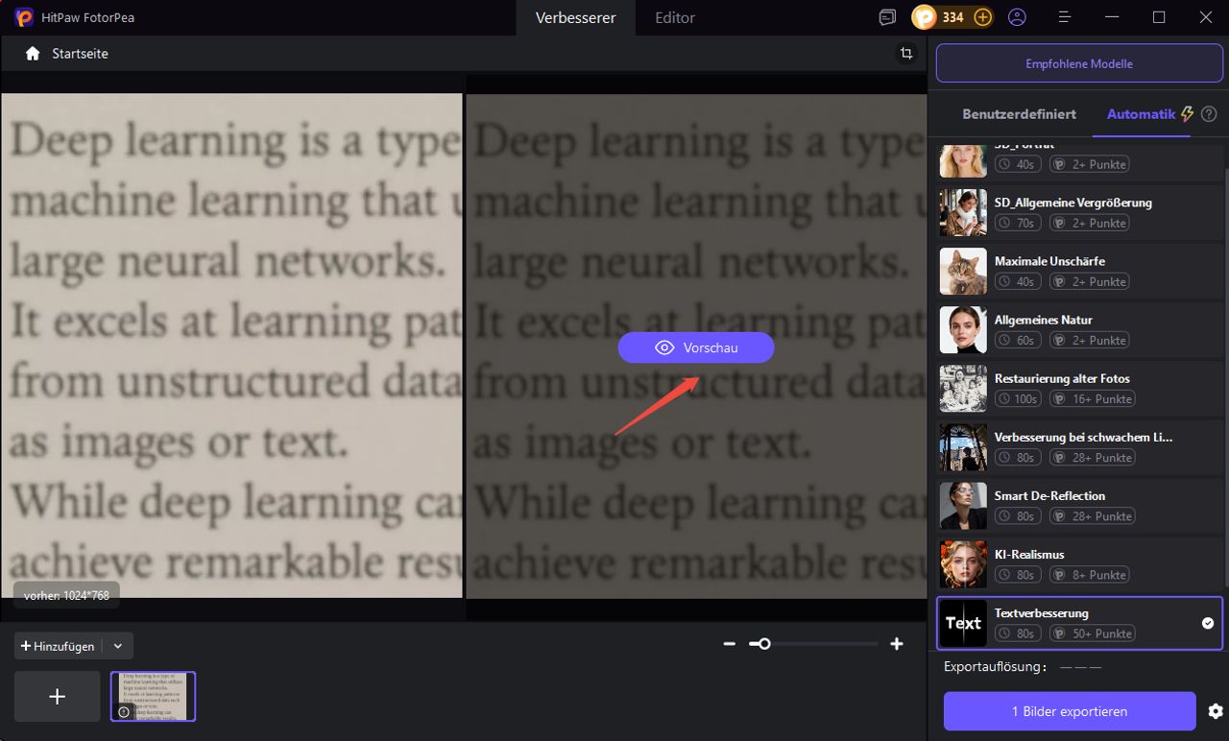Click the HitPaw FotorPea logo icon
The height and width of the screenshot is (741, 1229).
(x=25, y=17)
